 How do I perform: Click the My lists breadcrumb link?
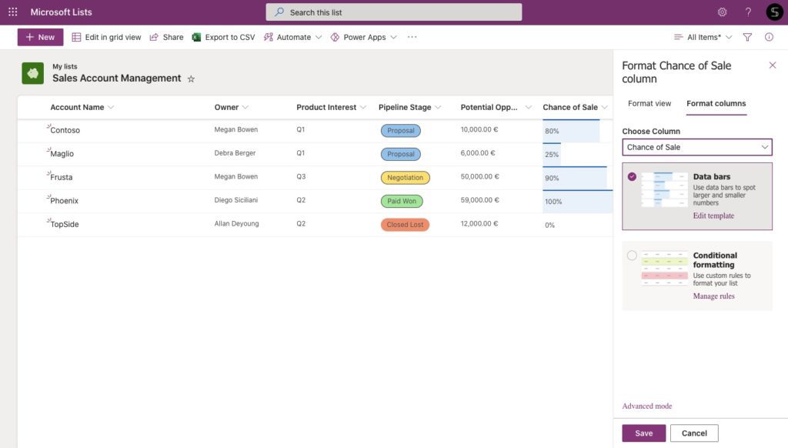click(65, 66)
